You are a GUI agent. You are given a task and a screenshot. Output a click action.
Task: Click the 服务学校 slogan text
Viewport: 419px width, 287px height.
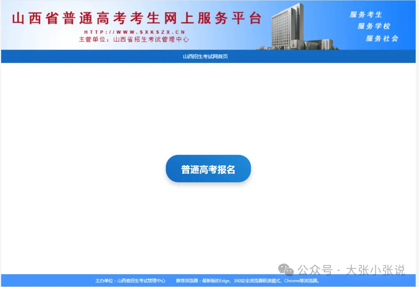374,26
